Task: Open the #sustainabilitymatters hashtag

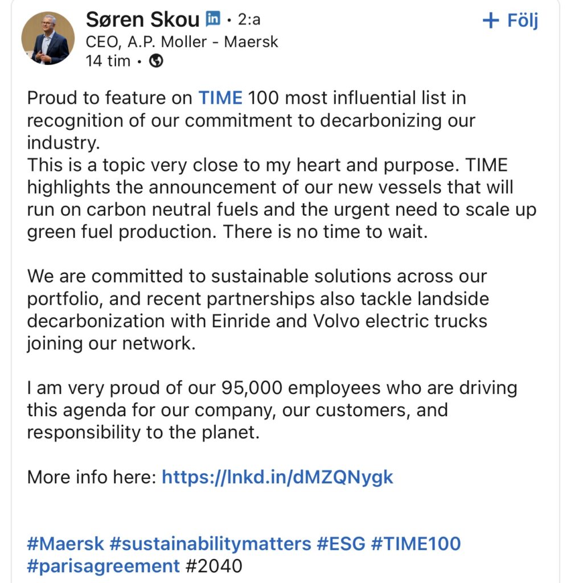Action: [x=211, y=544]
